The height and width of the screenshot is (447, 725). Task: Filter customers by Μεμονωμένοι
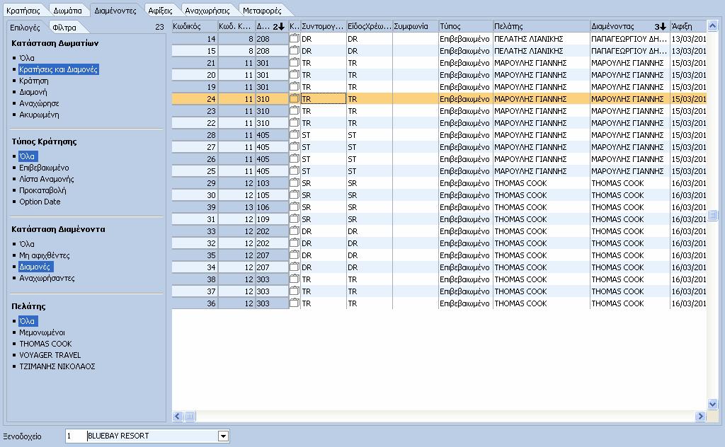tap(42, 332)
